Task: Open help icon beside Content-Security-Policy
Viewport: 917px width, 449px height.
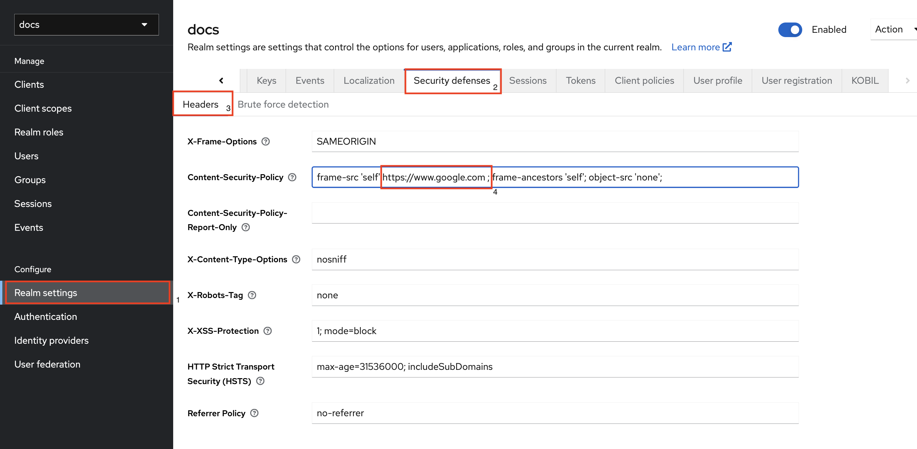Action: point(292,177)
